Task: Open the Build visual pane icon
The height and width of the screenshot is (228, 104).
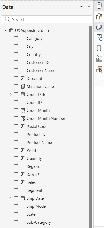Action: (99, 16)
